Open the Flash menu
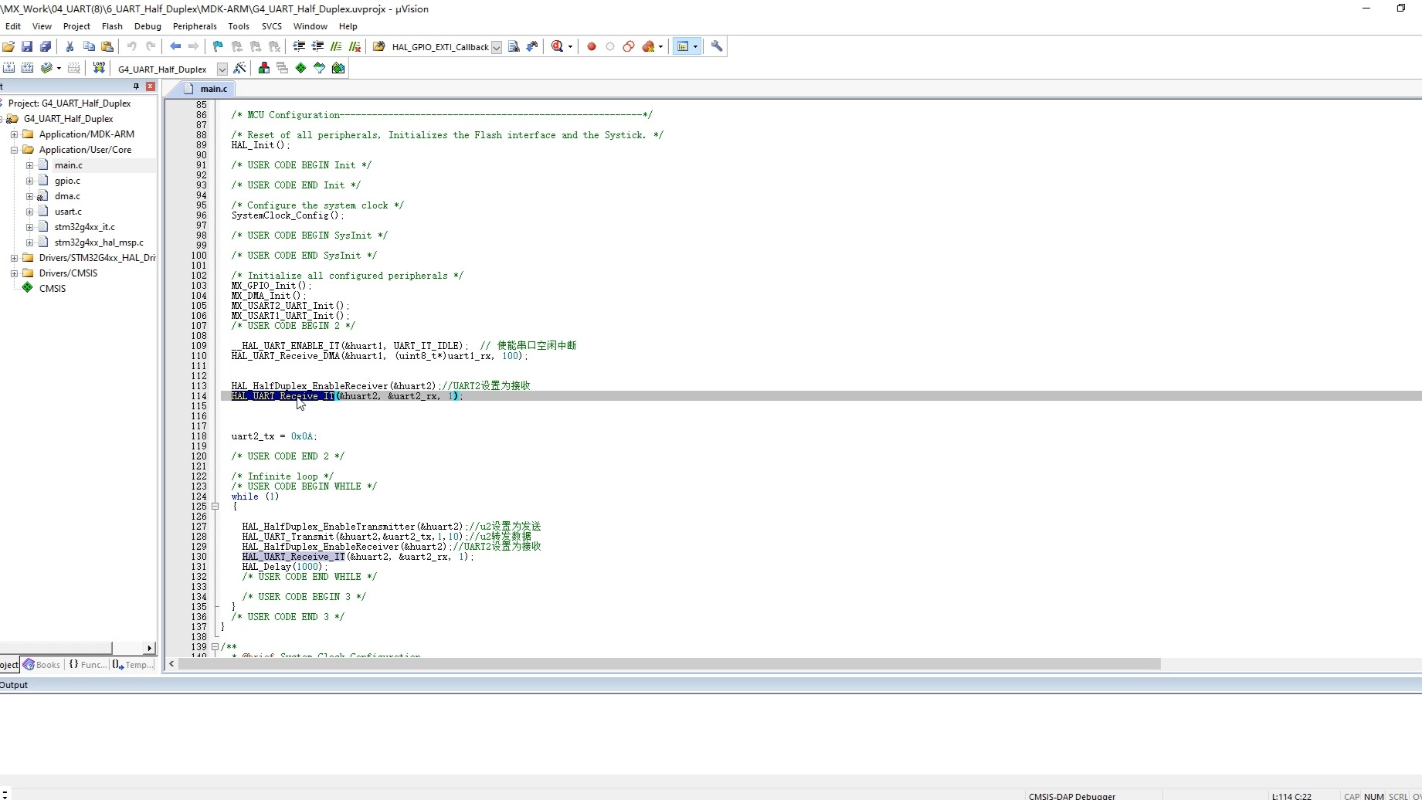The height and width of the screenshot is (800, 1422). [x=112, y=26]
